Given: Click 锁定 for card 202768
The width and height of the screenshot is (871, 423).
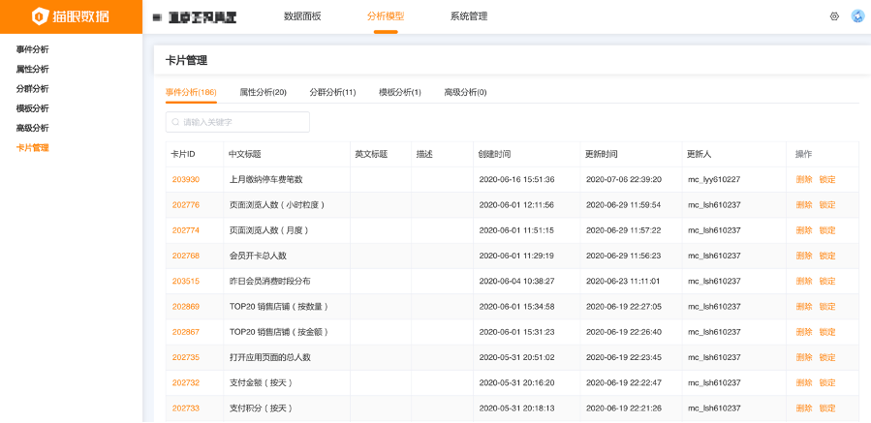Looking at the screenshot, I should [x=827, y=256].
